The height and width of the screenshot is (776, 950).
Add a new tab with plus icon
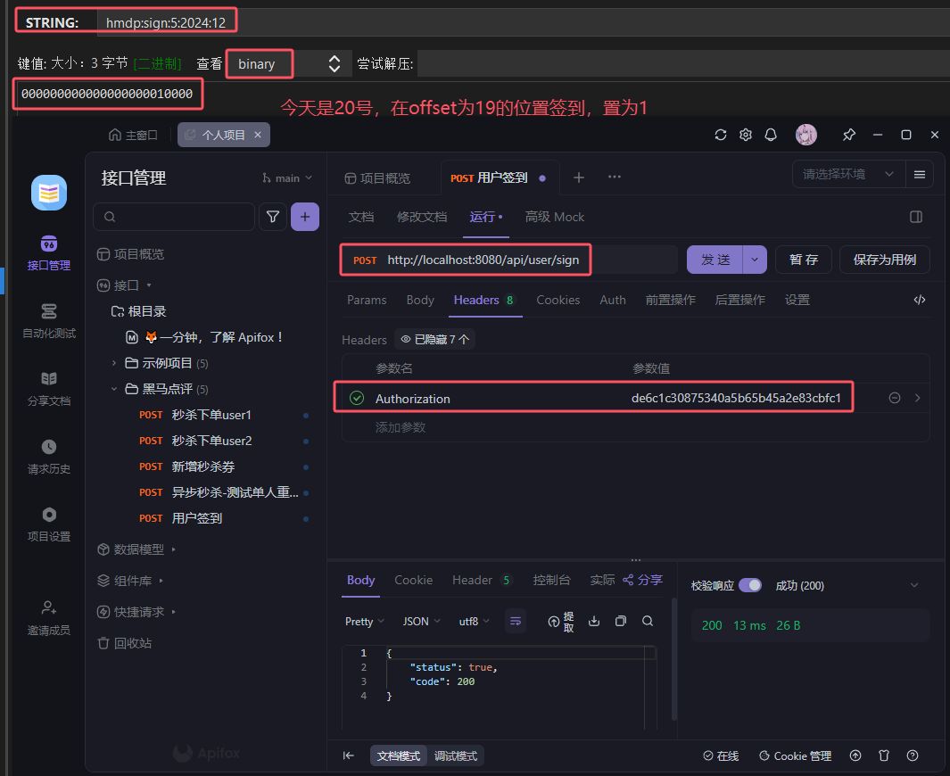579,177
